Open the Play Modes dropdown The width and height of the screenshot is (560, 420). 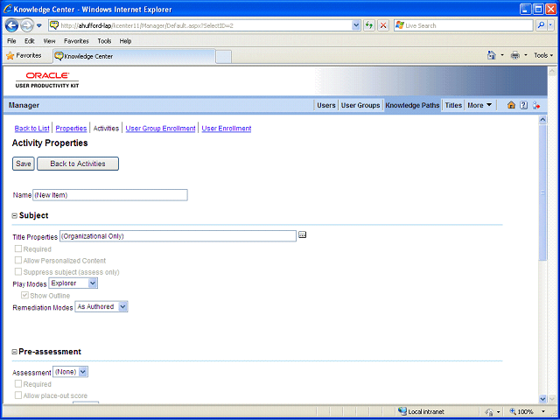73,283
